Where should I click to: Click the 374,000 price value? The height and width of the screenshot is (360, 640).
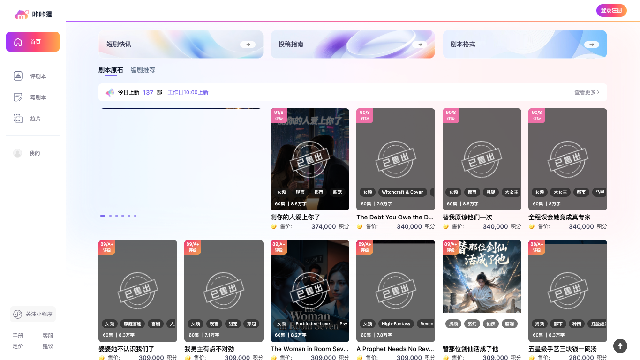324,226
